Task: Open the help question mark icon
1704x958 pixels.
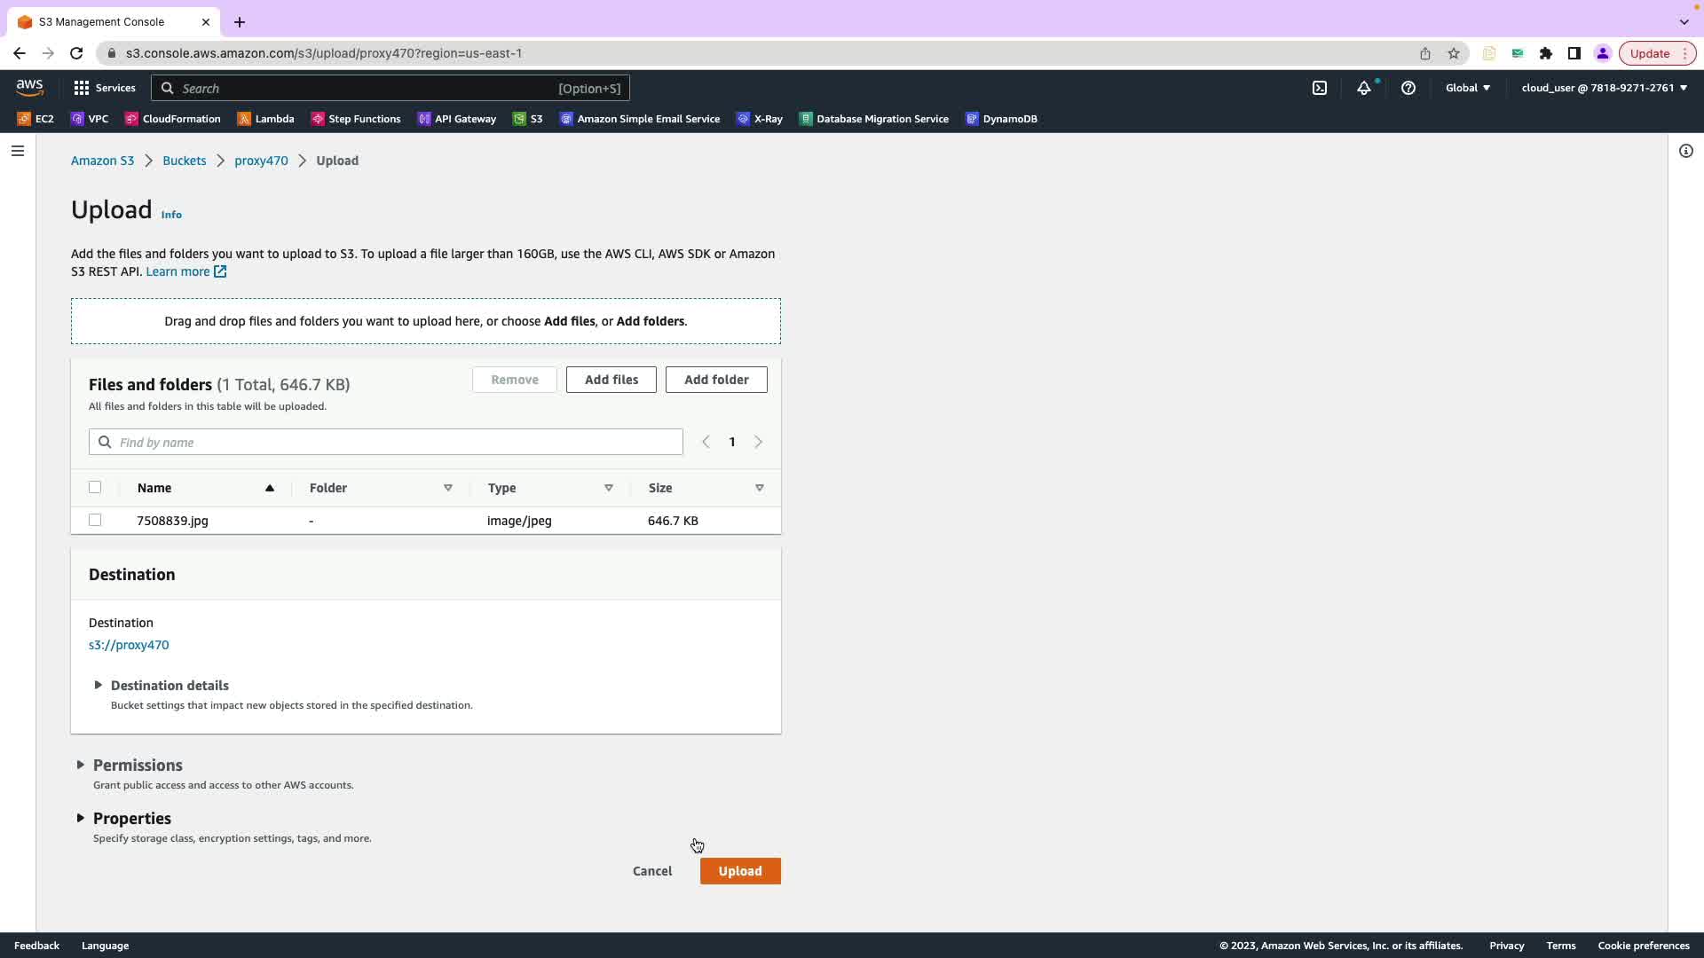Action: pyautogui.click(x=1408, y=88)
